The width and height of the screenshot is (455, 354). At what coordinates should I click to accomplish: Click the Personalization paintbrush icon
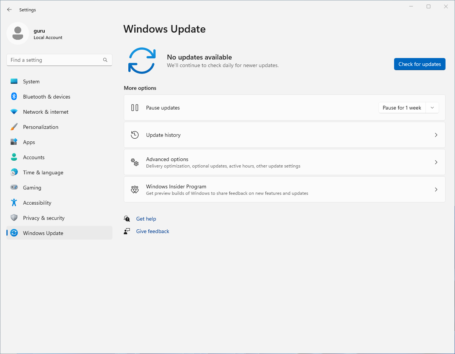pos(14,127)
